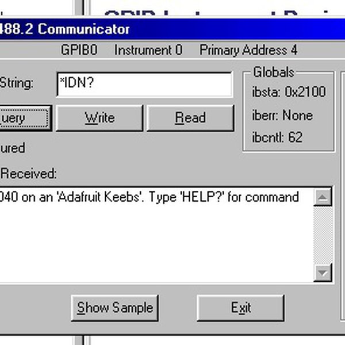Click the Globals group heading
This screenshot has width=345, height=345.
tap(273, 72)
